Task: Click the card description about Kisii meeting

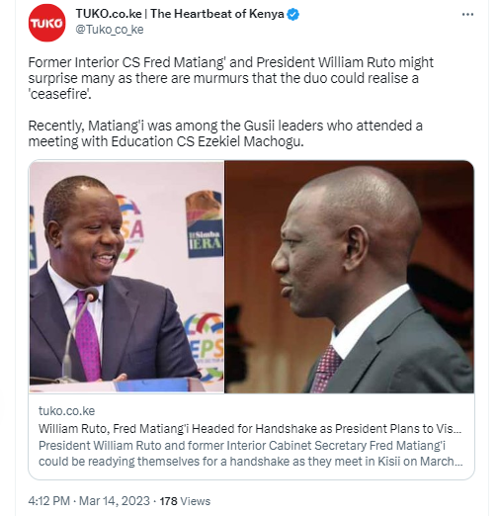Action: click(x=251, y=454)
